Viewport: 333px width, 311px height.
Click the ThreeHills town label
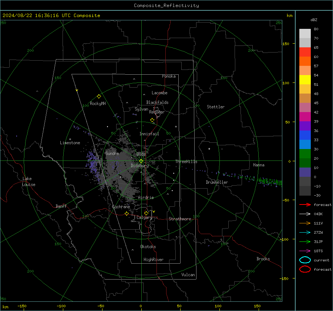point(186,162)
